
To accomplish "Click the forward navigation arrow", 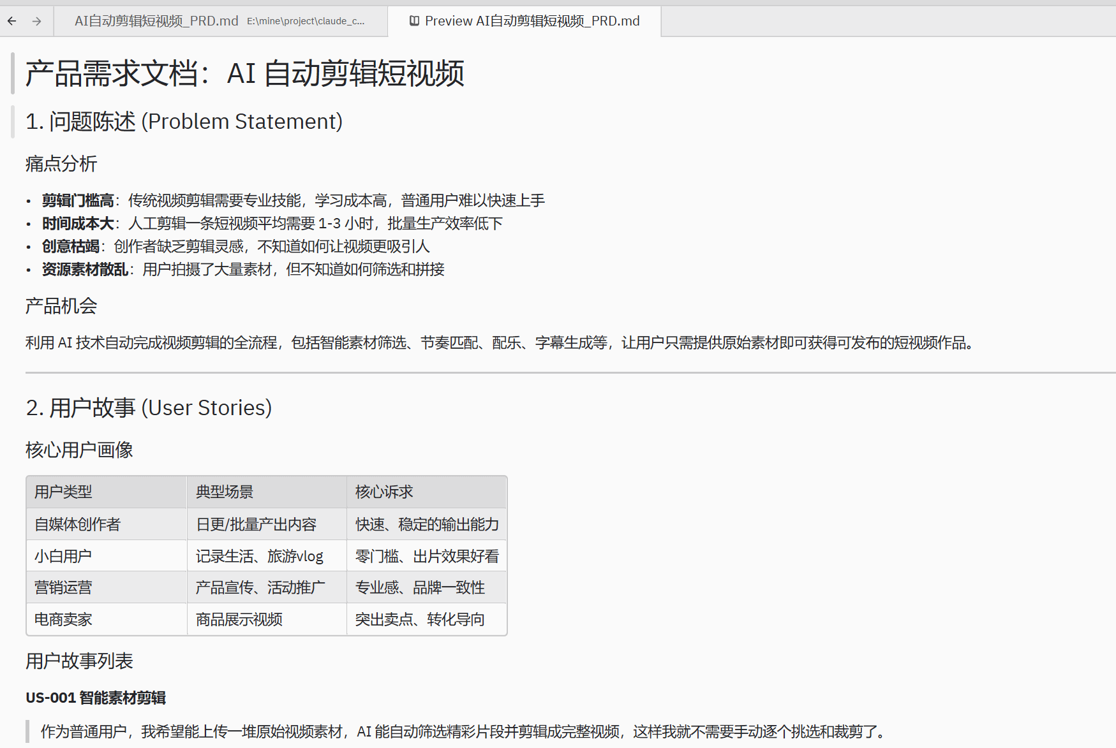I will click(x=37, y=21).
